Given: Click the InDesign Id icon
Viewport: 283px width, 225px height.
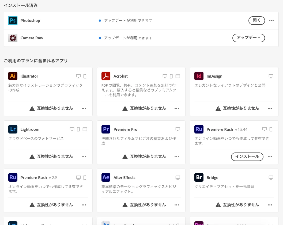Looking at the screenshot, I should click(x=199, y=76).
